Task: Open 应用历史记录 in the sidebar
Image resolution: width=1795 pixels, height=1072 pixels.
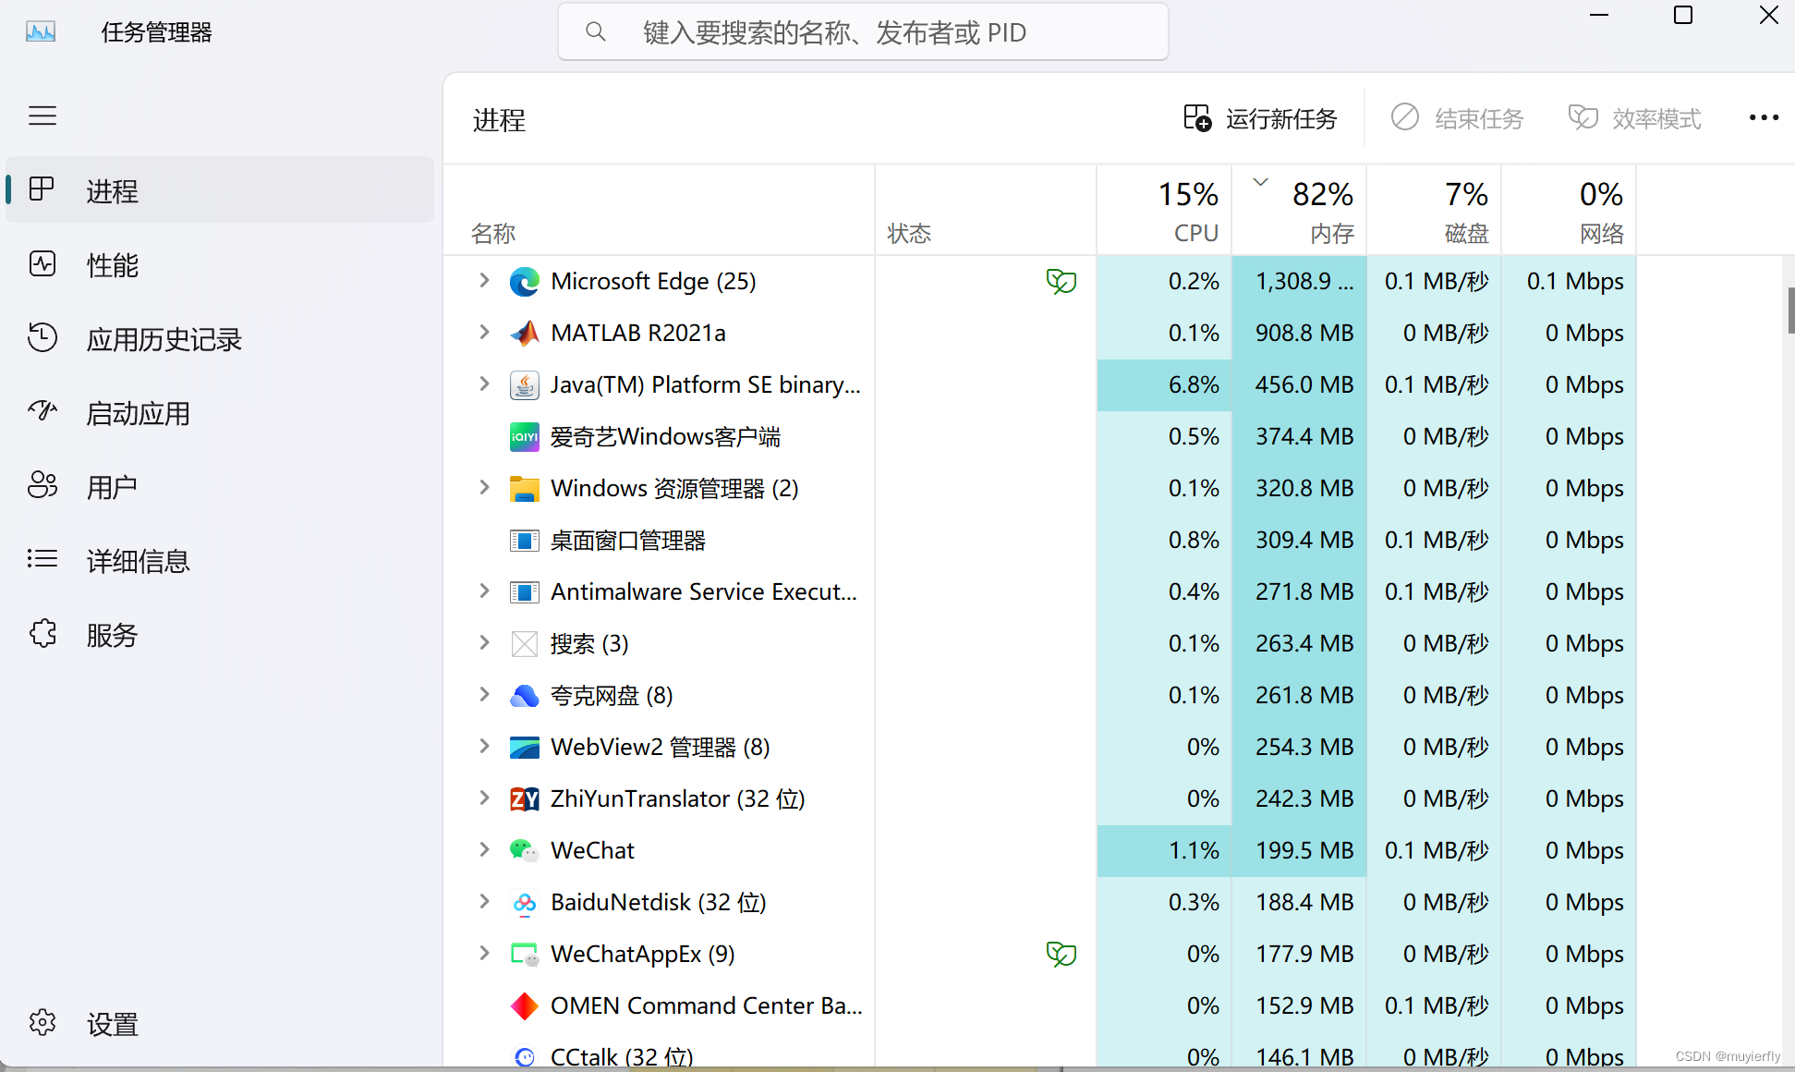Action: click(220, 339)
